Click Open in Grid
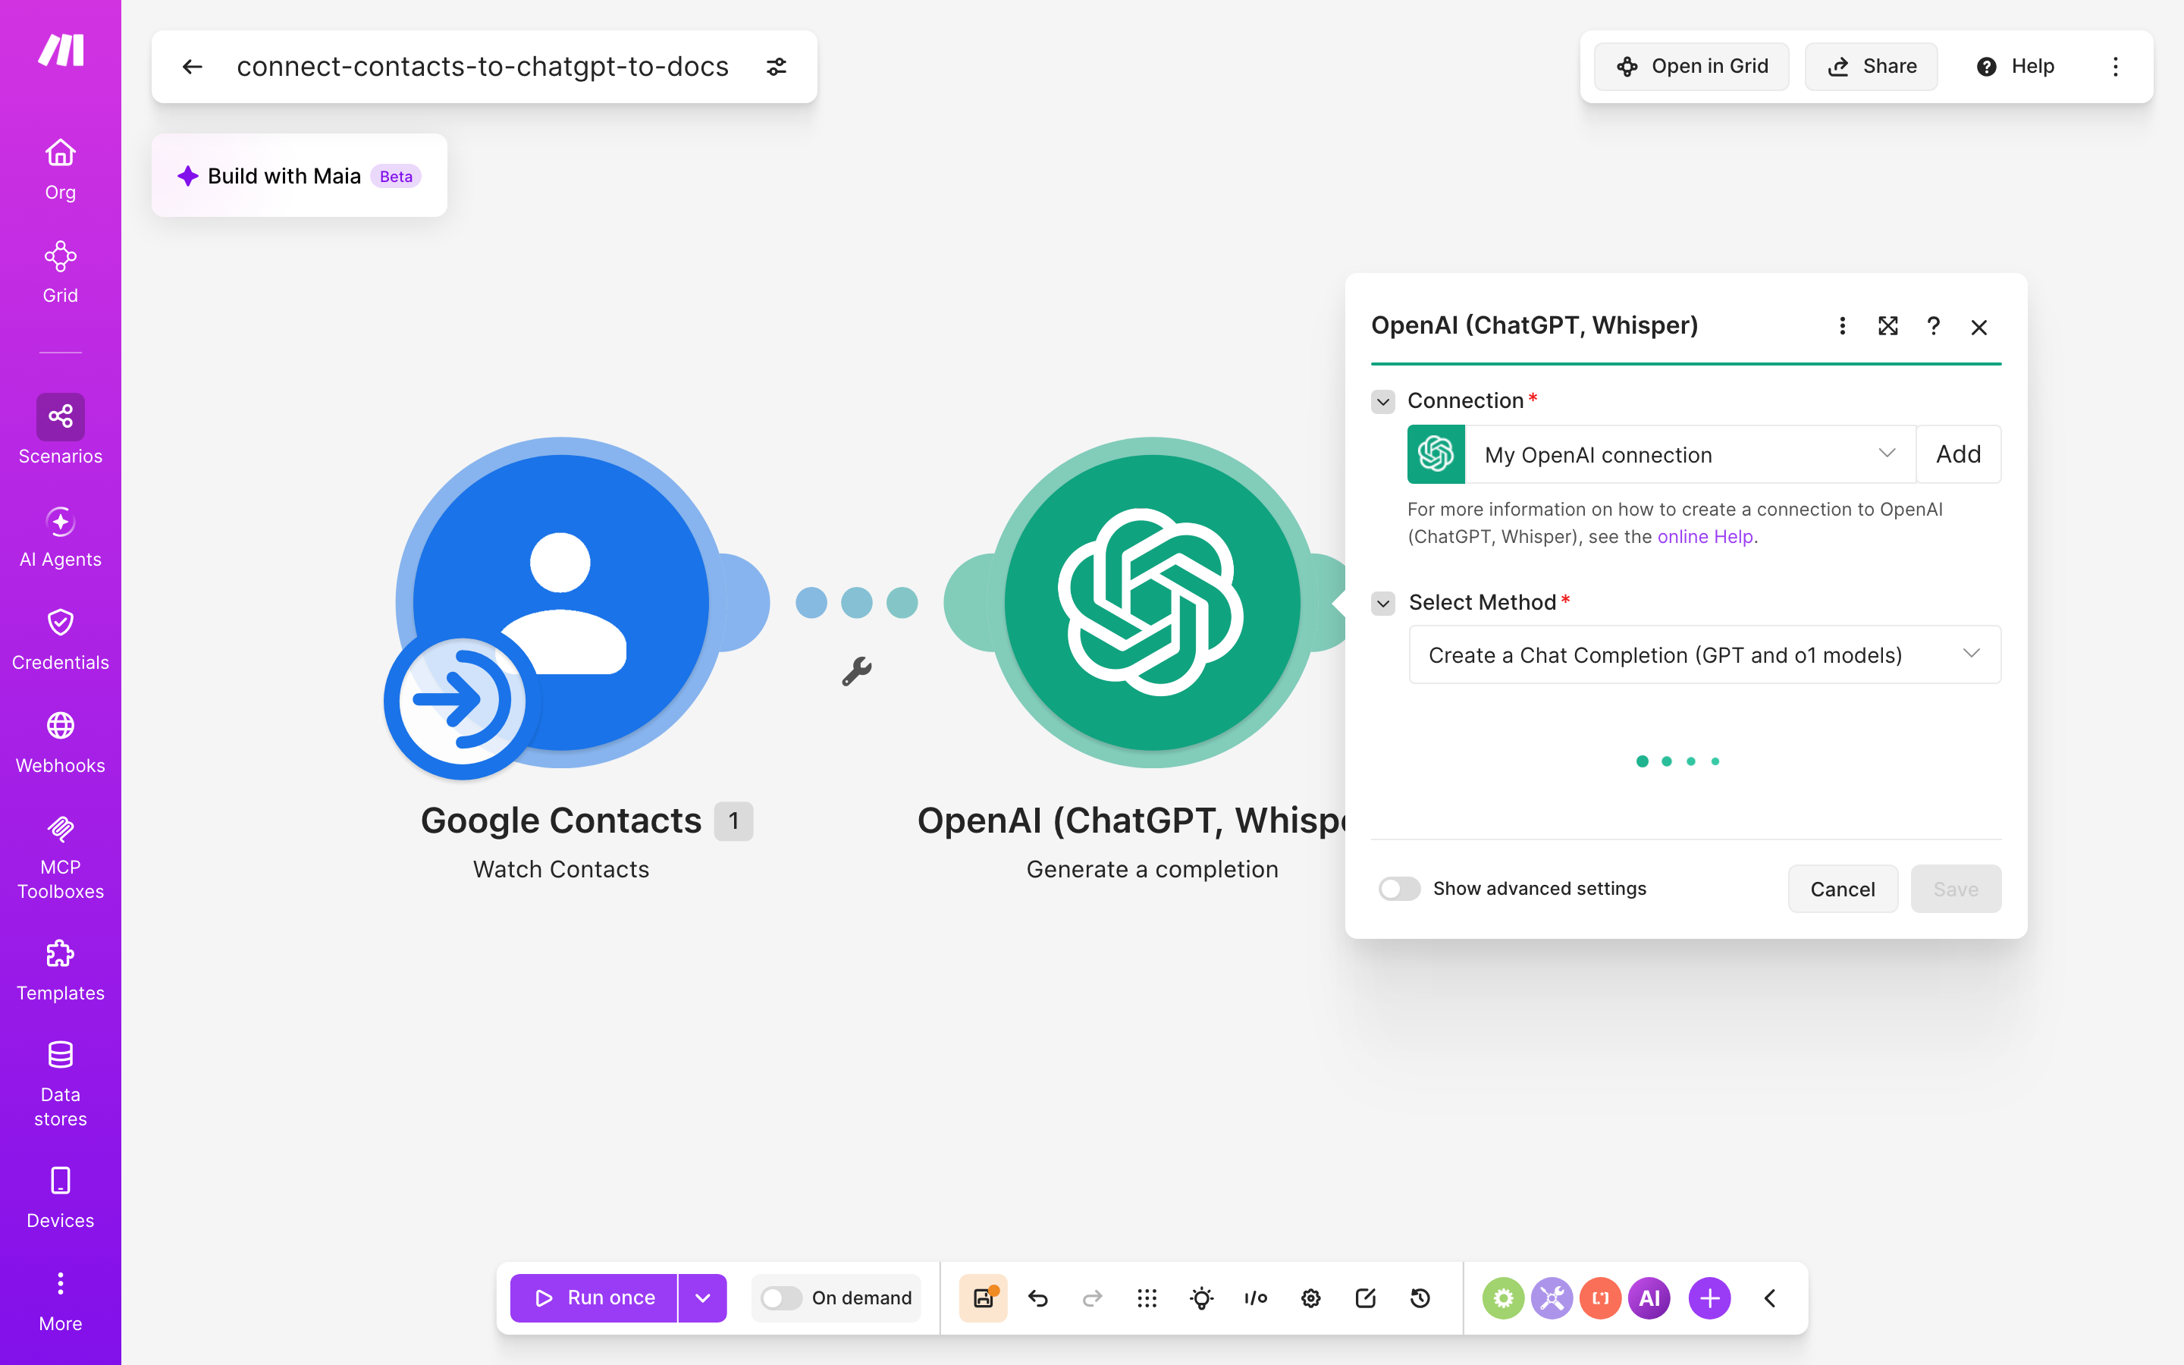The width and height of the screenshot is (2184, 1365). 1691,67
